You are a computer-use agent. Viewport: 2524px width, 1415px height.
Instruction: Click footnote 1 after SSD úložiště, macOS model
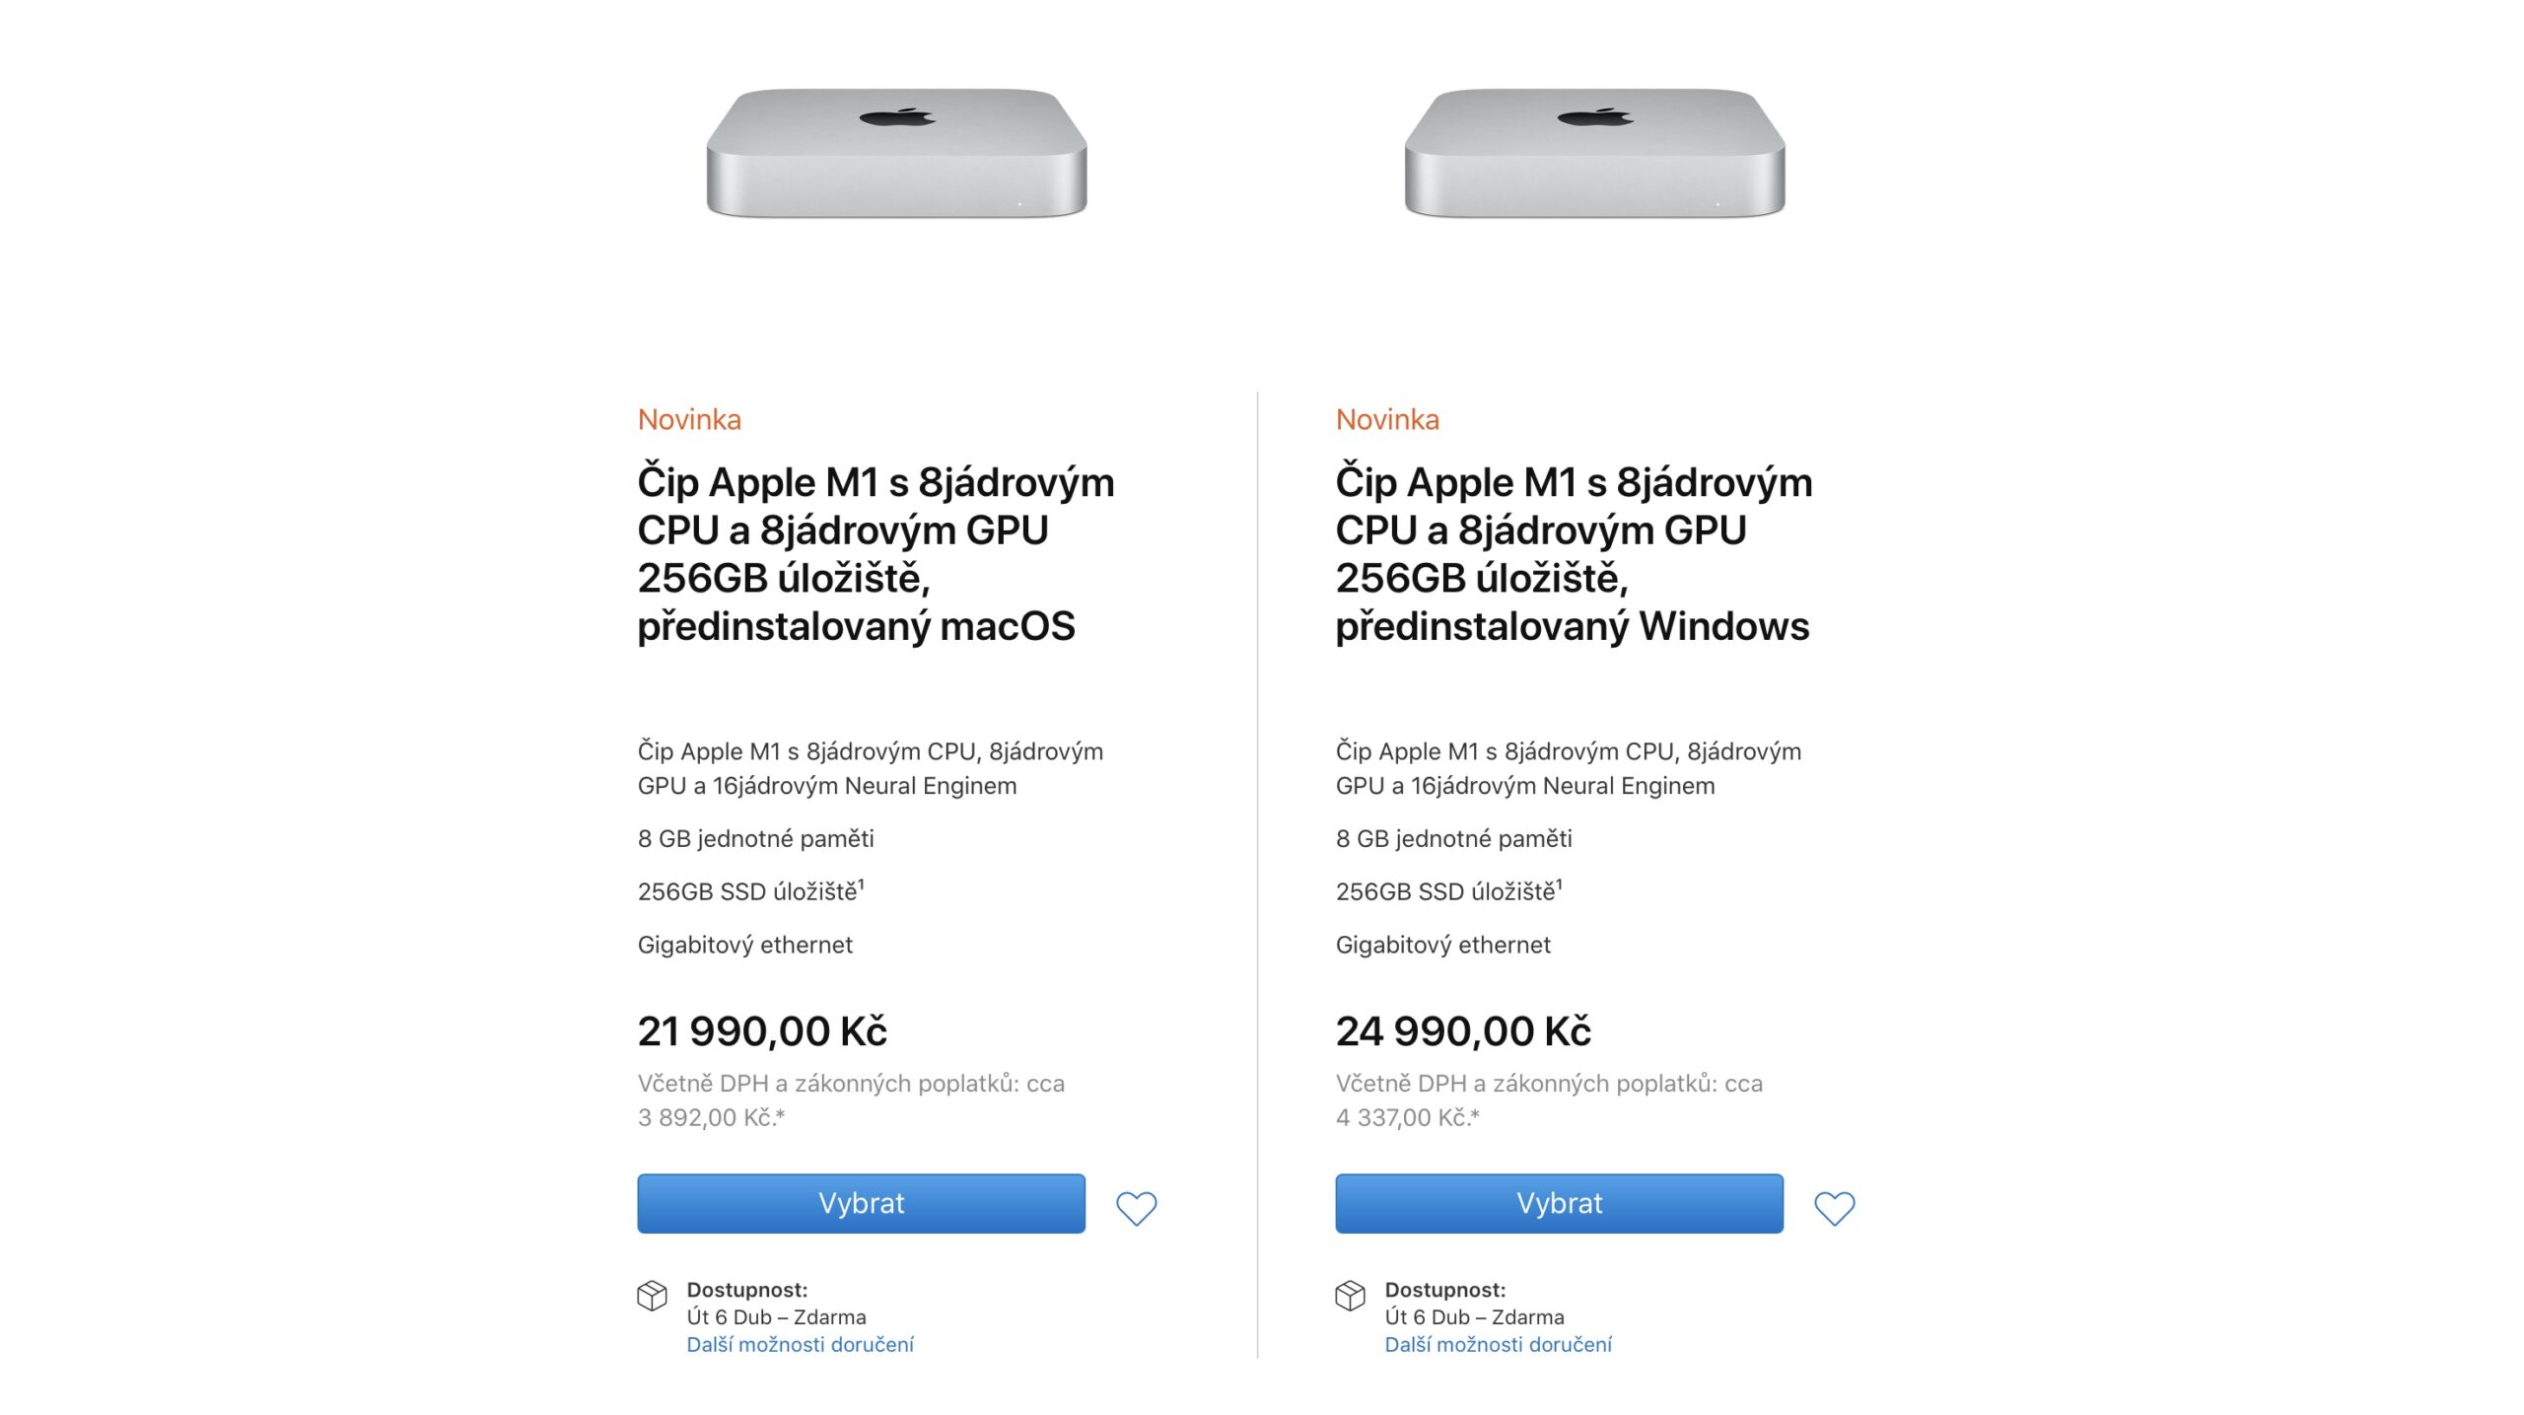[861, 884]
